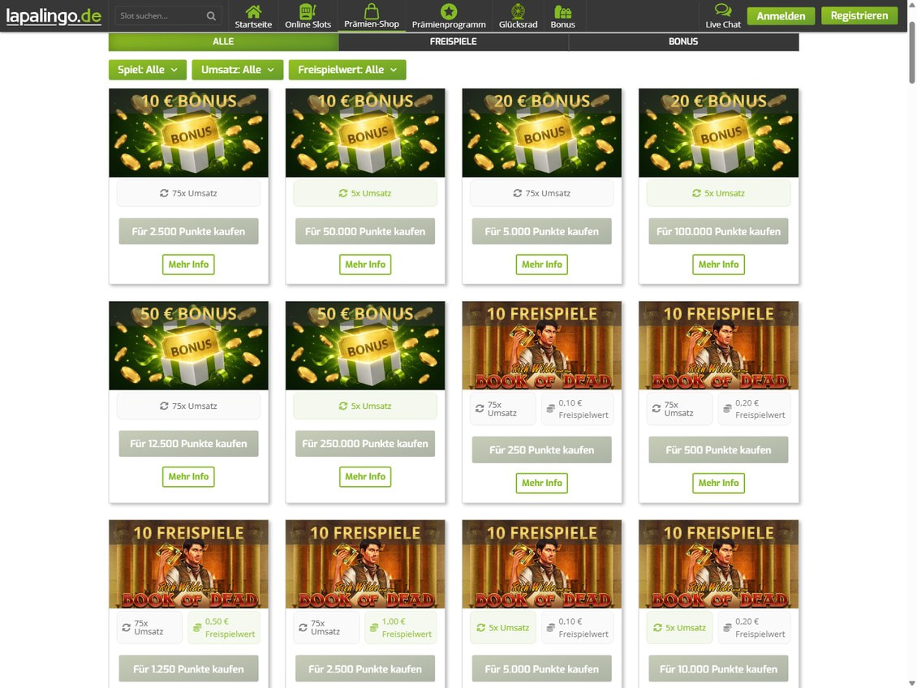The height and width of the screenshot is (688, 917).
Task: Click Für 500 Punkte kaufen button
Action: tap(718, 450)
